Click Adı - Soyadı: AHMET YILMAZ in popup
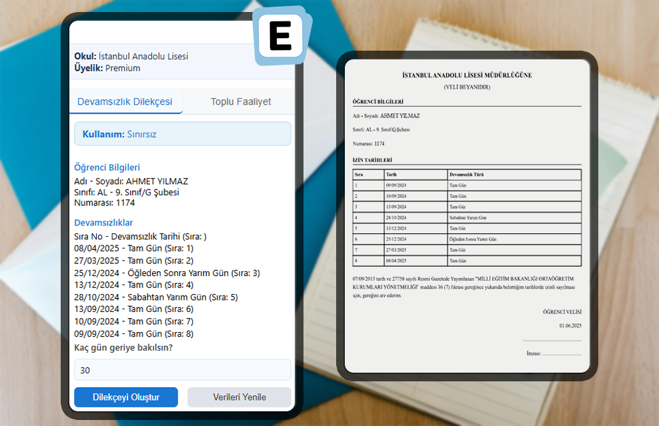Image resolution: width=659 pixels, height=426 pixels. (131, 181)
